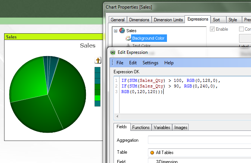Screen dimensions: 251x163
Task: Open the Table dropdown showing All Tables
Action: (199, 153)
